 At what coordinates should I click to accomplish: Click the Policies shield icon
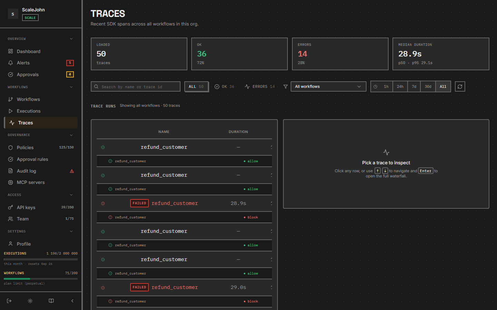coord(11,147)
